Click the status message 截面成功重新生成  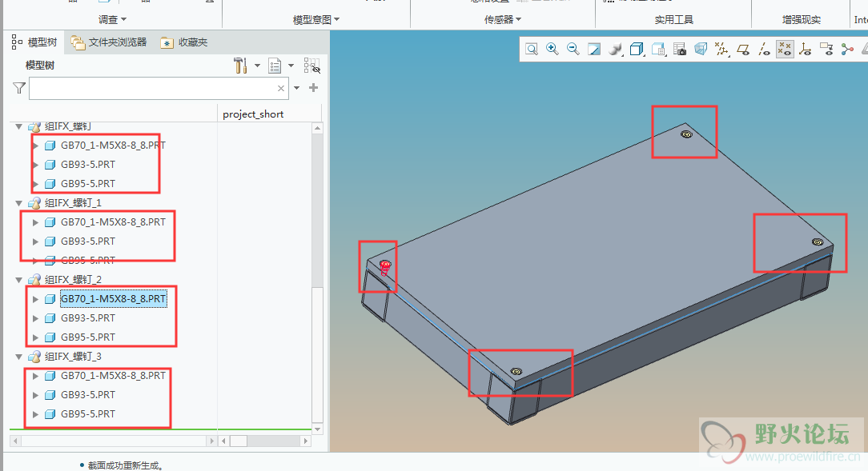pyautogui.click(x=125, y=465)
